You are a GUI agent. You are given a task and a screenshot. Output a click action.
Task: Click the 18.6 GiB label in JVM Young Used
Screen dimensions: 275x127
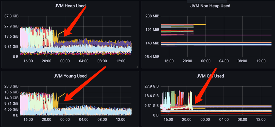11,92
